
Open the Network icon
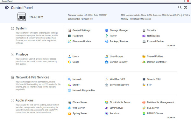point(69,79)
